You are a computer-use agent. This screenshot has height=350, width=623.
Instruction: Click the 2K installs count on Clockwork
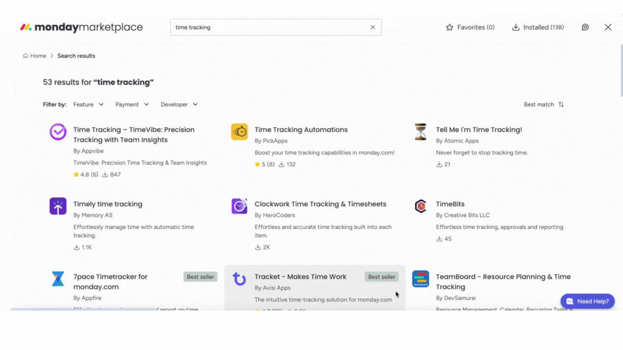click(x=263, y=247)
